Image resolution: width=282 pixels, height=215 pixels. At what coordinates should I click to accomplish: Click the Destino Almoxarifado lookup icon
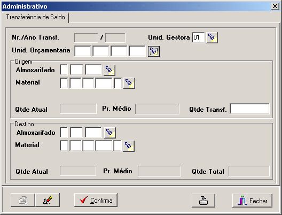[x=110, y=133]
